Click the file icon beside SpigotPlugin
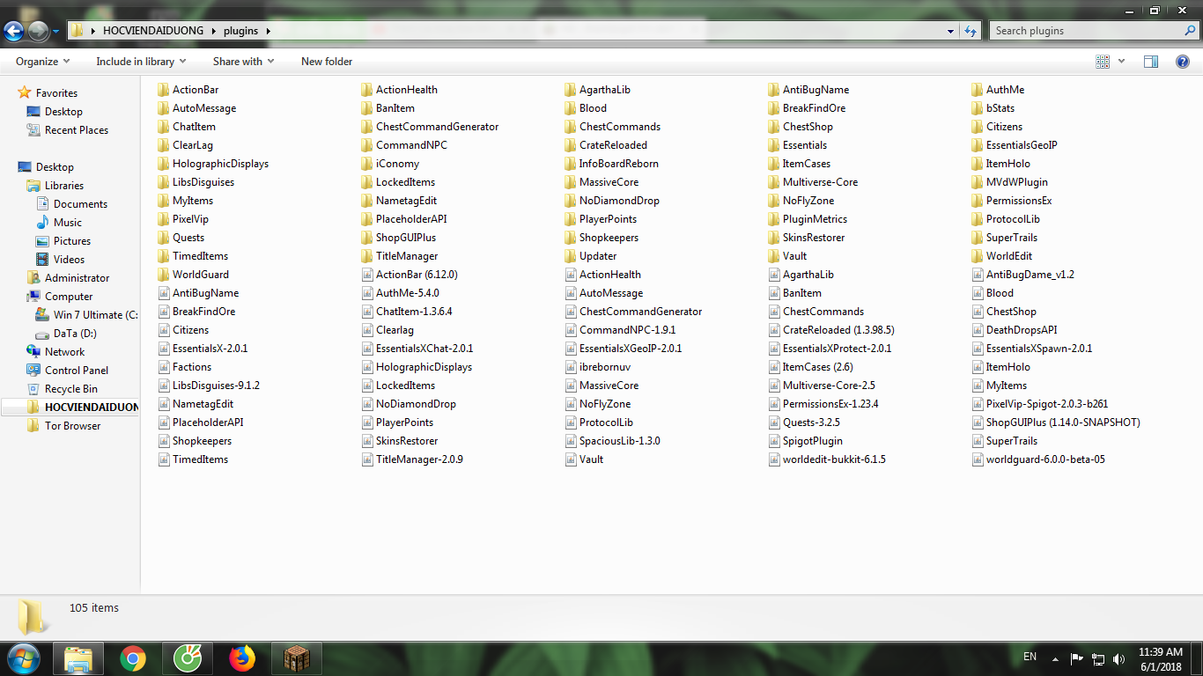The image size is (1203, 676). click(x=774, y=441)
